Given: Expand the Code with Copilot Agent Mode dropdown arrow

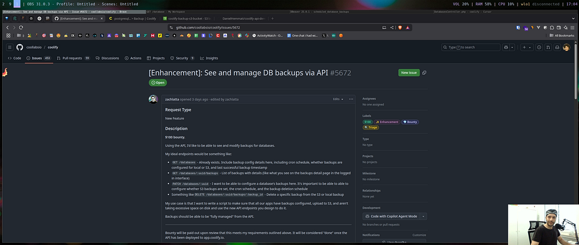Looking at the screenshot, I should pyautogui.click(x=424, y=216).
